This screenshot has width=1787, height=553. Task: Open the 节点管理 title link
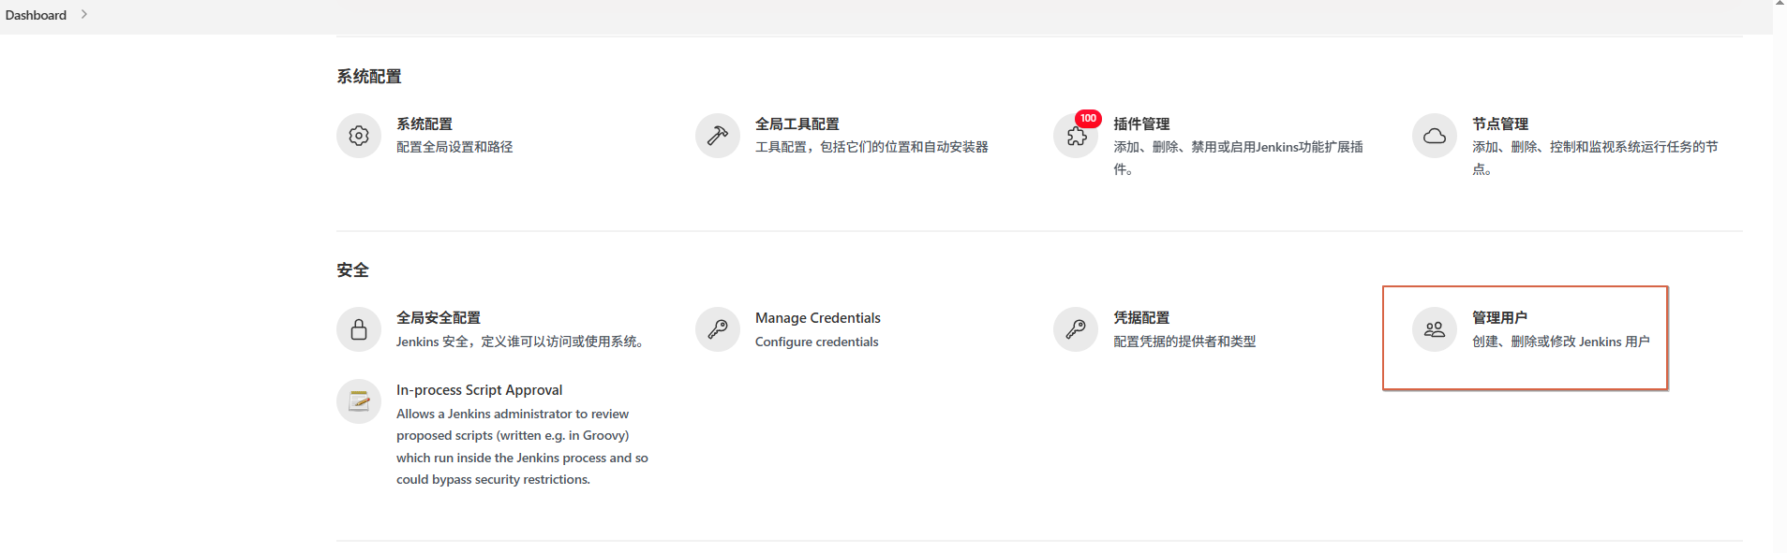1500,124
